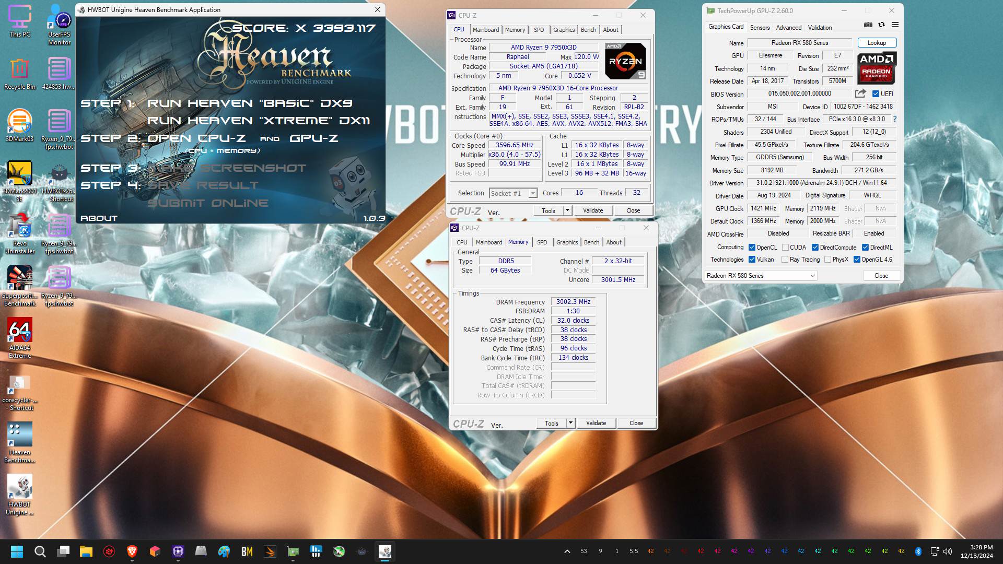Toggle OpenGL 4.6 checkbox
The height and width of the screenshot is (564, 1003).
857,260
